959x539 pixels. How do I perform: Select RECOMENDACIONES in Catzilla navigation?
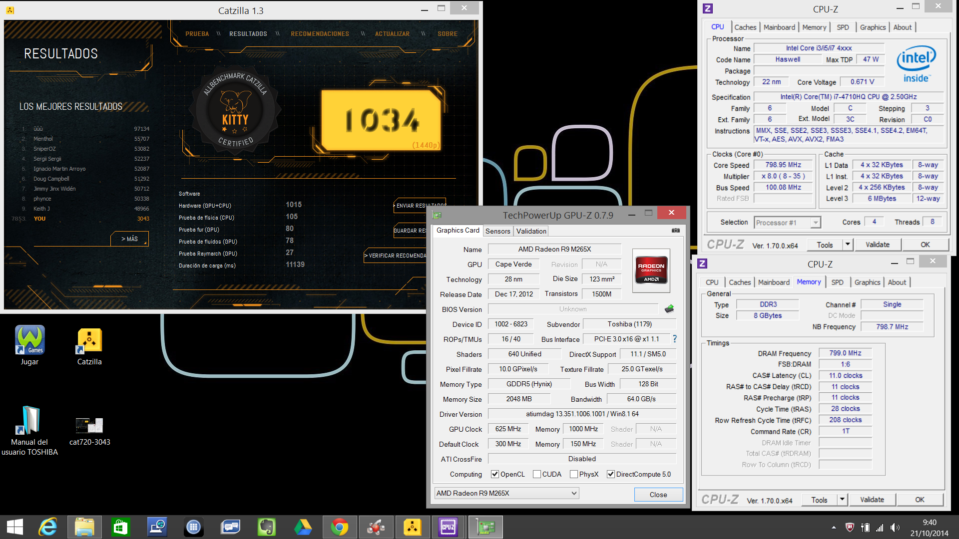(x=320, y=34)
